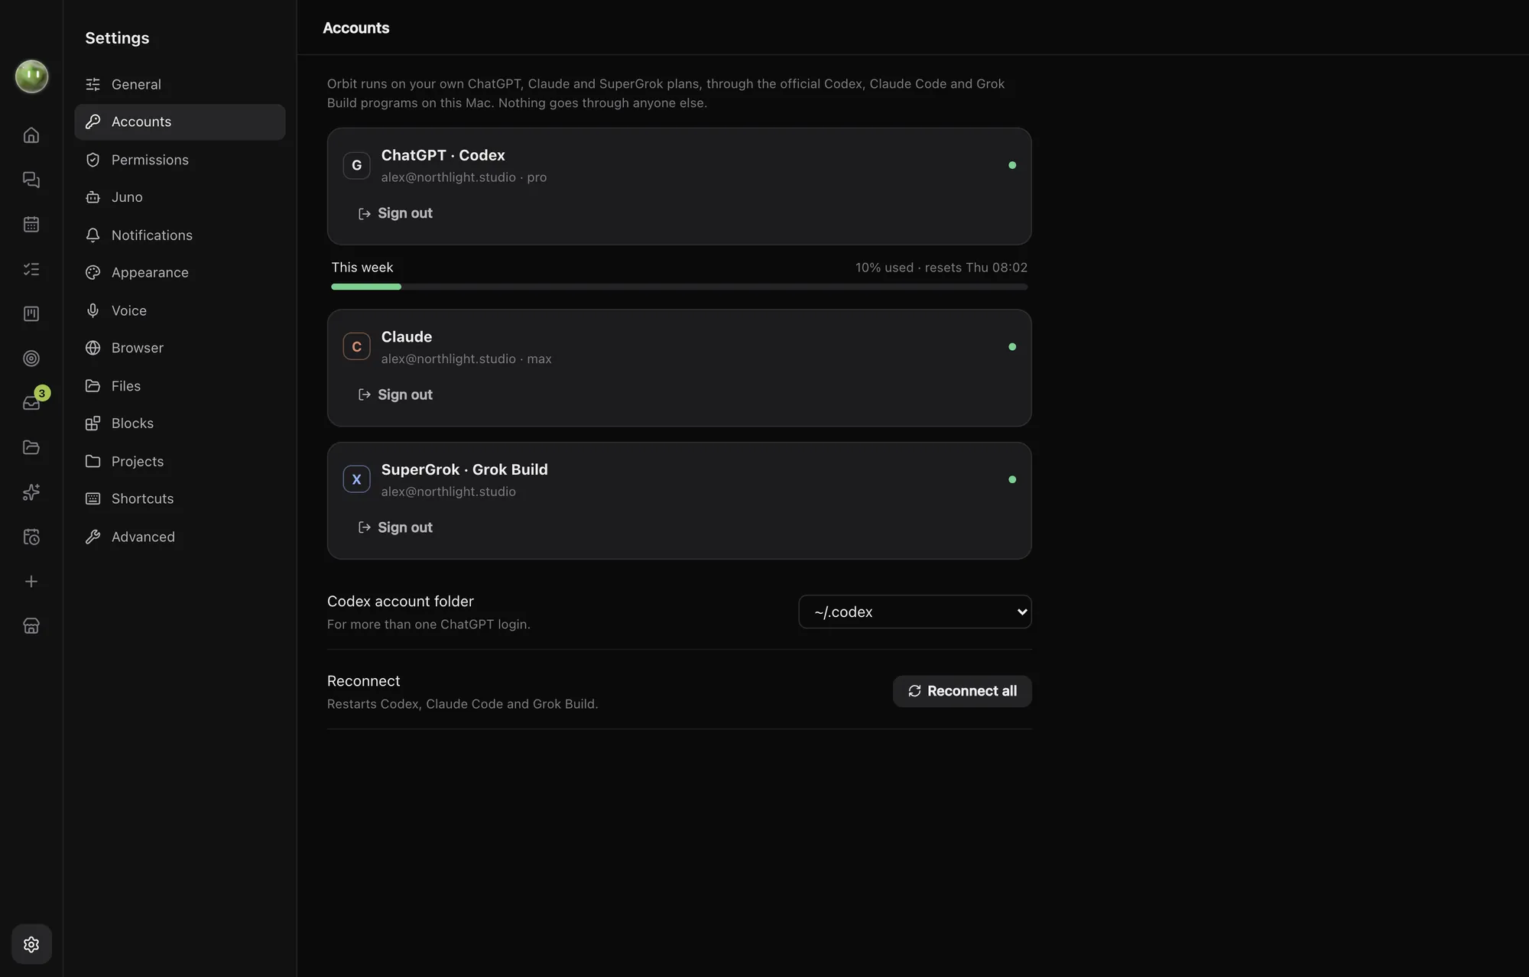Click the SuperGrok X logo icon

[x=356, y=479]
